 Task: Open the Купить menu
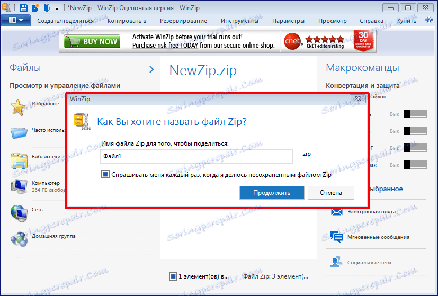click(407, 21)
